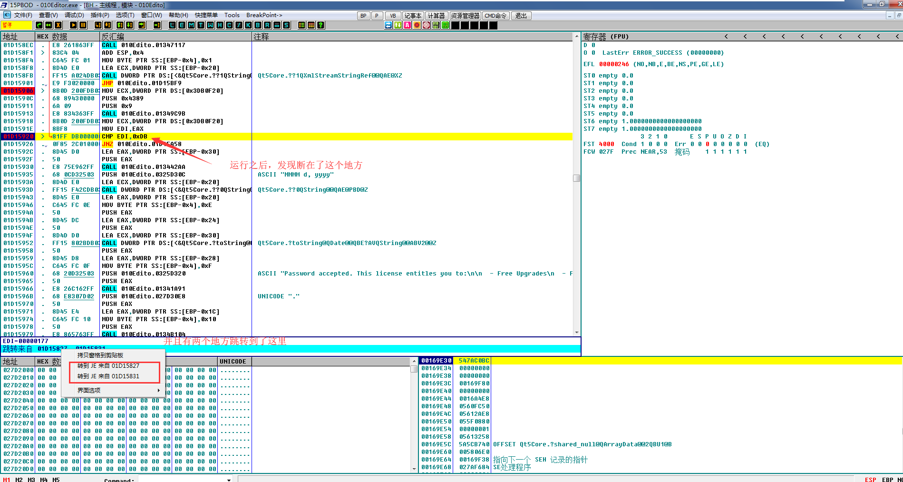Open the BreakPoint-> menu

click(x=264, y=15)
